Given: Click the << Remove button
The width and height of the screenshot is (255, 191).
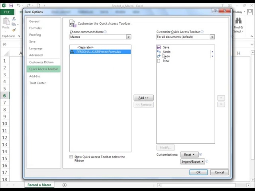Looking at the screenshot, I should [x=143, y=105].
